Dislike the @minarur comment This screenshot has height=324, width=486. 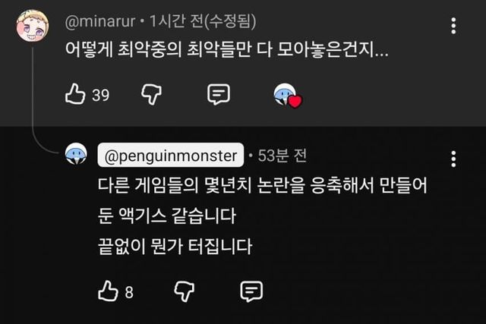click(x=152, y=94)
